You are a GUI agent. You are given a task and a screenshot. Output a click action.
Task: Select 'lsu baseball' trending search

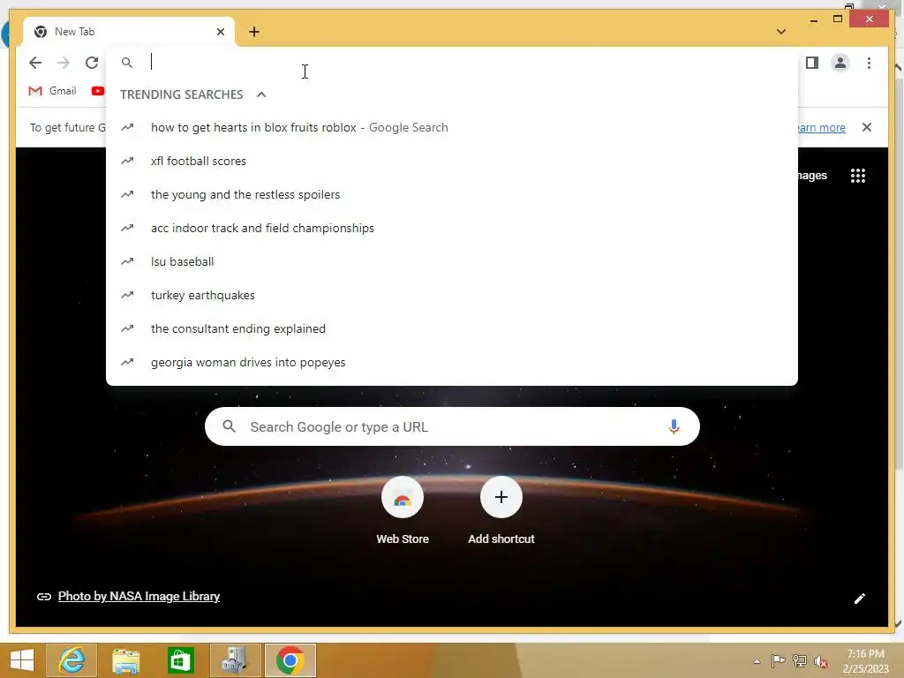[452, 261]
